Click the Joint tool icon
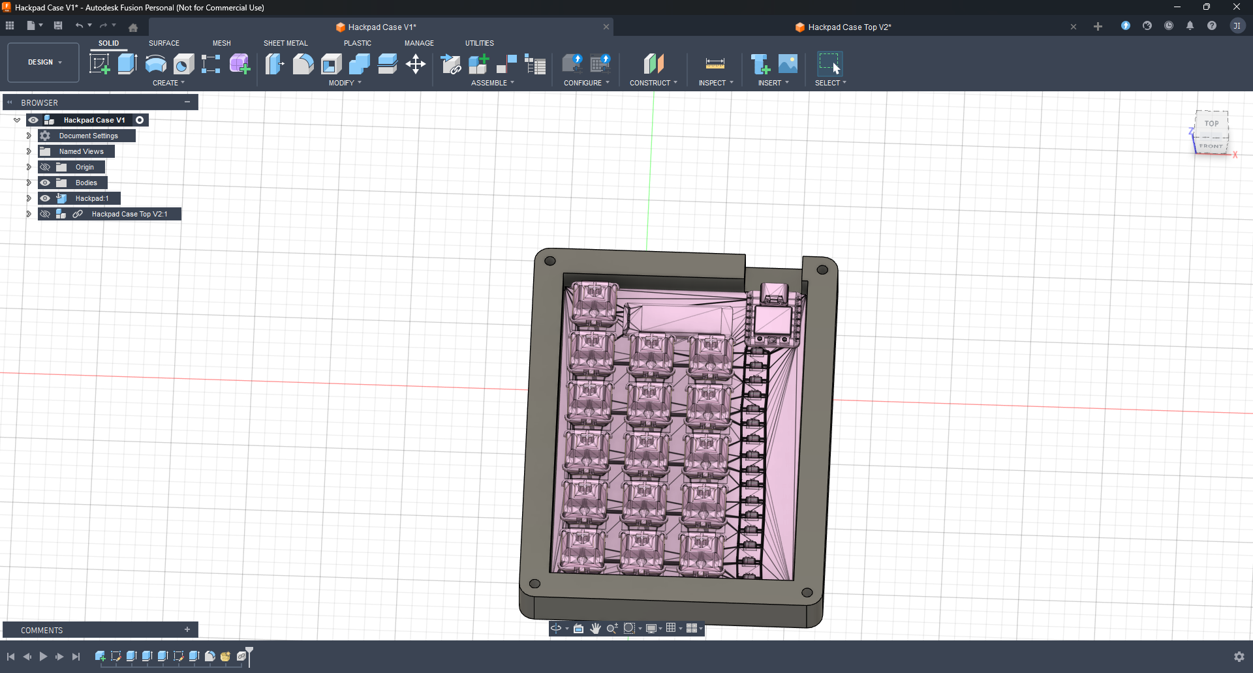 click(506, 64)
